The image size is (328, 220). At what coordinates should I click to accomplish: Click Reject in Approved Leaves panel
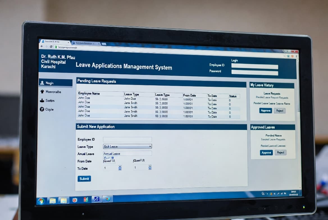point(281,152)
